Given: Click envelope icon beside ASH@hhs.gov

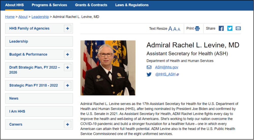Looking at the screenshot, I should tap(149, 67).
